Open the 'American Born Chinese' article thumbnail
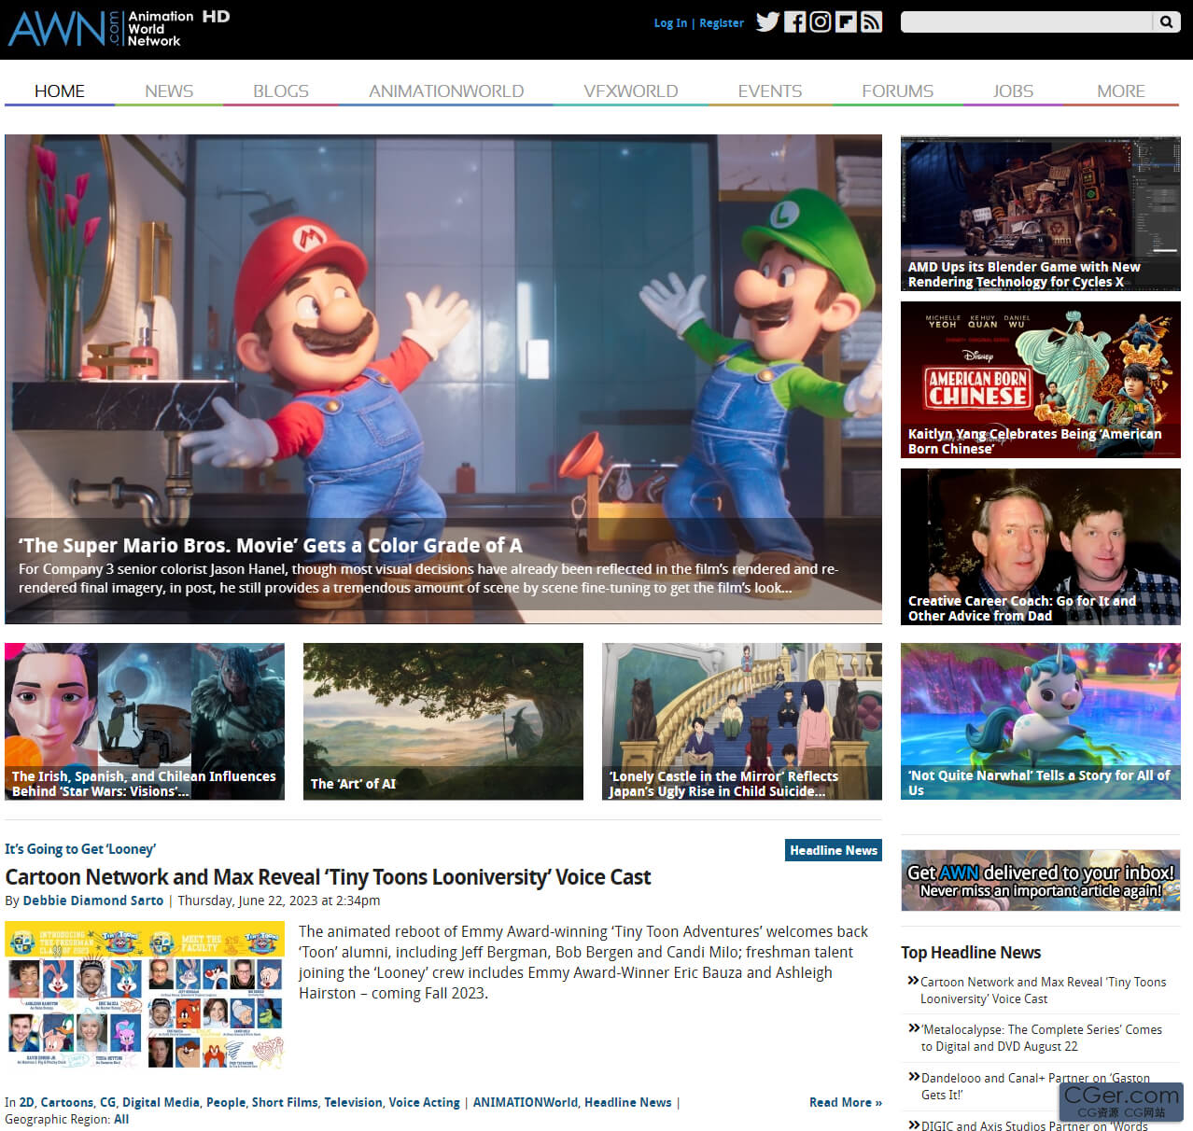Screen dimensions: 1193x1131 (x=1041, y=380)
